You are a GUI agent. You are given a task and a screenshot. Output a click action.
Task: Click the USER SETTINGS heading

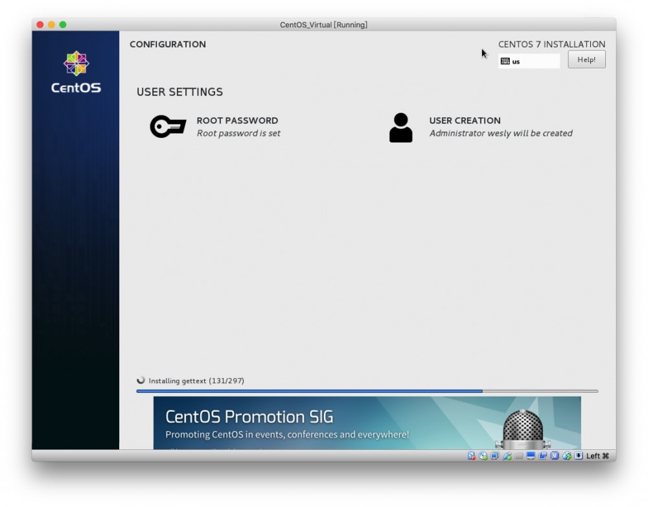click(x=179, y=92)
